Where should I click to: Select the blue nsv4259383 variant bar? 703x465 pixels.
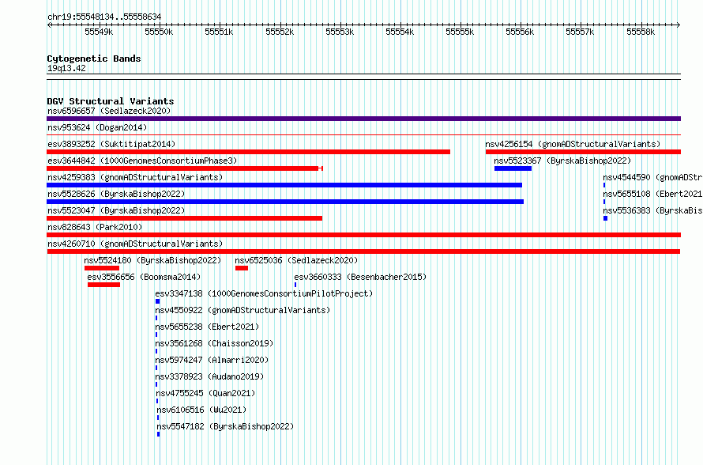284,185
